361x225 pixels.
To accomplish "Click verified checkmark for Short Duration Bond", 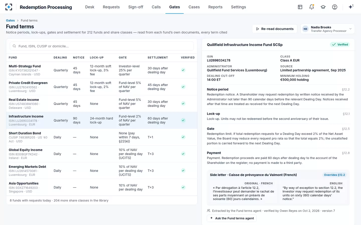I will click(x=183, y=137).
